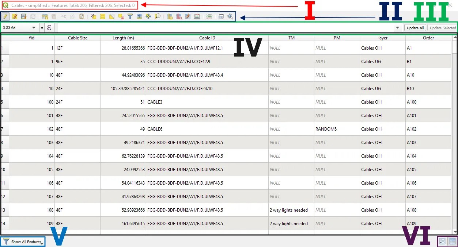
Task: Sort by the Cable Size column header
Action: [x=77, y=38]
